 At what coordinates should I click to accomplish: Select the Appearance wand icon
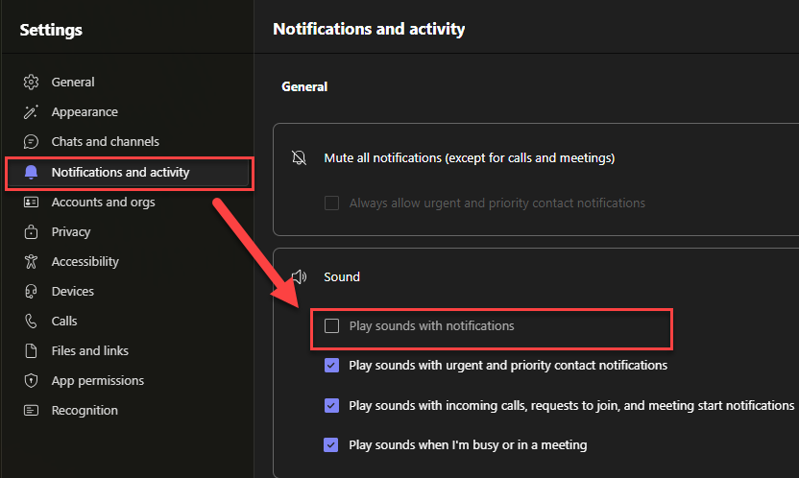(32, 112)
